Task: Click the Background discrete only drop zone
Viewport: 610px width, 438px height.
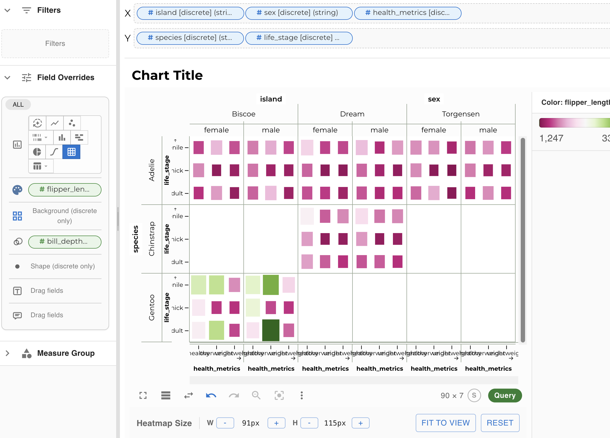Action: [65, 216]
